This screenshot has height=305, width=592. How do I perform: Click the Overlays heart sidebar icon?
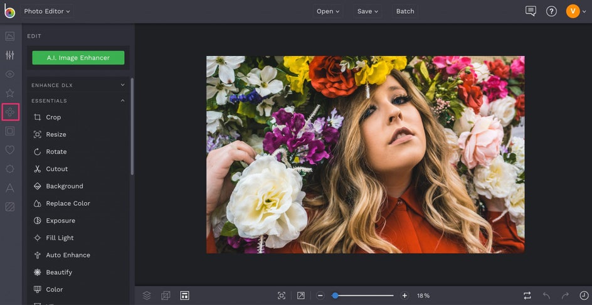point(10,150)
